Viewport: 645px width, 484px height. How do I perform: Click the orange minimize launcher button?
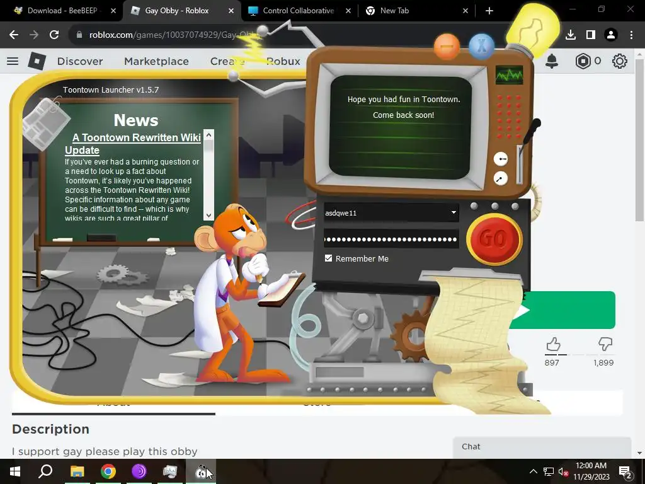447,47
